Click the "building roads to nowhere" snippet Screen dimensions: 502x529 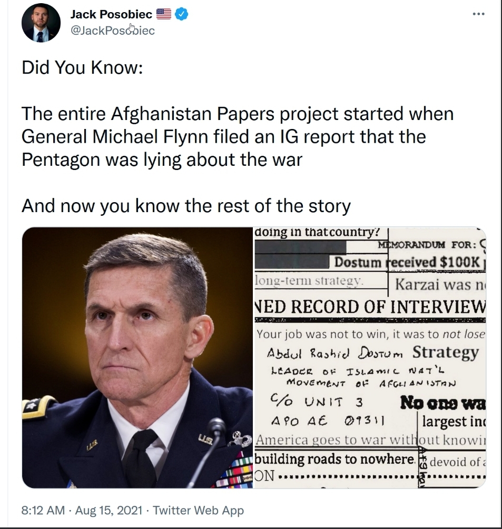tap(334, 460)
